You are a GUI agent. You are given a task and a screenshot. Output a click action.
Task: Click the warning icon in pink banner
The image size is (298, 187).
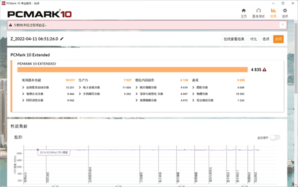coord(10,25)
